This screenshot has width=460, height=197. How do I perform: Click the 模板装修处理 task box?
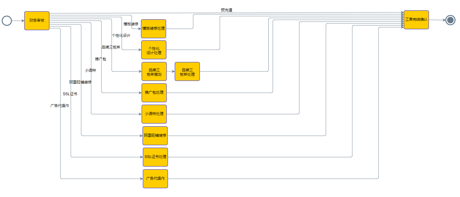pyautogui.click(x=154, y=29)
